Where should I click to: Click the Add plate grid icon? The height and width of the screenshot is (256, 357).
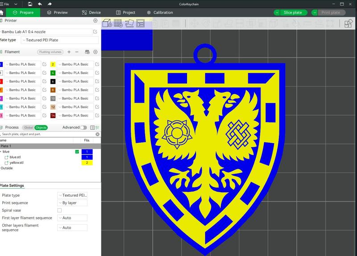coord(118,23)
